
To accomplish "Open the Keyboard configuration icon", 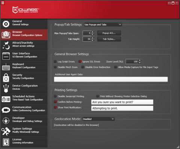I will point(6,67).
